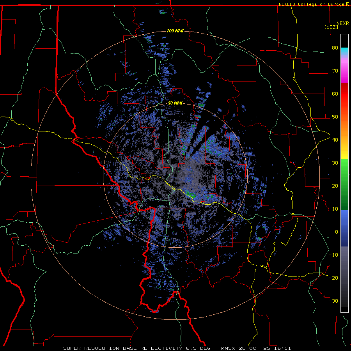Click the 80 value on the dBZ scale
351x351 pixels.
[335, 48]
